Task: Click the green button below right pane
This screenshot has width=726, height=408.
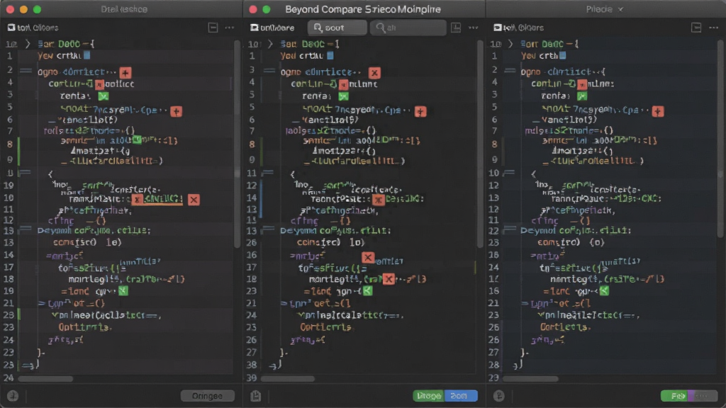Action: point(675,396)
